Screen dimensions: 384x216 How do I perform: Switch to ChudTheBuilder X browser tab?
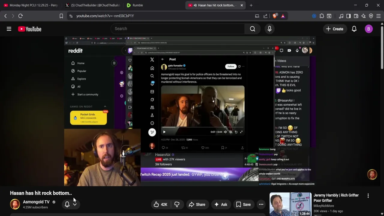pyautogui.click(x=92, y=5)
